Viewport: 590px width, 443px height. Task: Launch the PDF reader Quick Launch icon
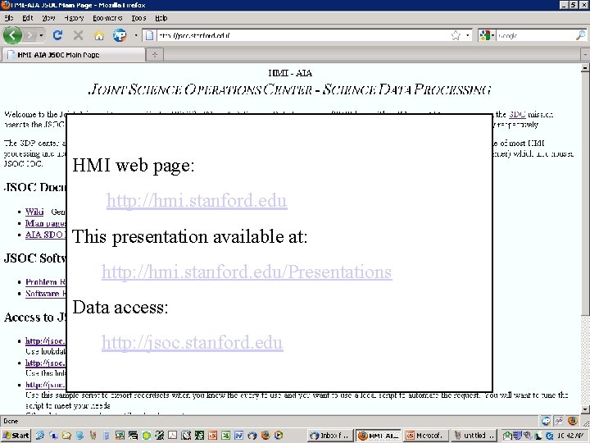173,436
